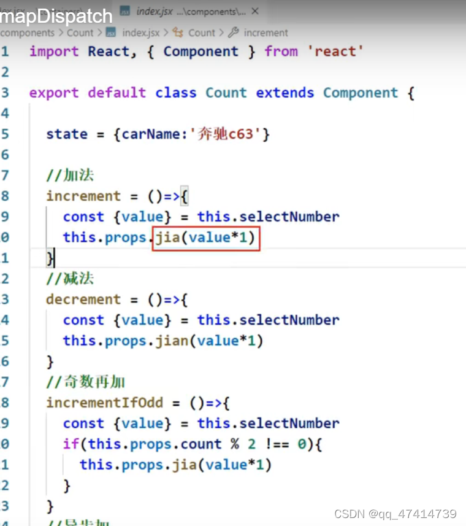The width and height of the screenshot is (466, 526).
Task: Click 'jia' inside the if block
Action: click(x=185, y=465)
